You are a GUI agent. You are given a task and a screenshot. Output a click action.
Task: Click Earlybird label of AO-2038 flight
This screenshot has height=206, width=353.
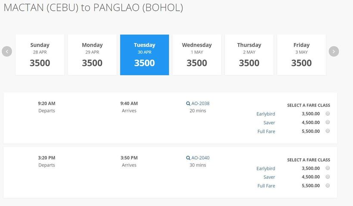click(x=266, y=114)
